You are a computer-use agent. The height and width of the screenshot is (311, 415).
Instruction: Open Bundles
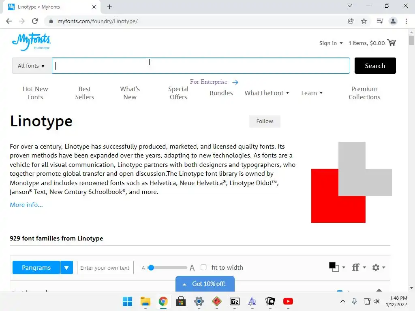coord(221,93)
